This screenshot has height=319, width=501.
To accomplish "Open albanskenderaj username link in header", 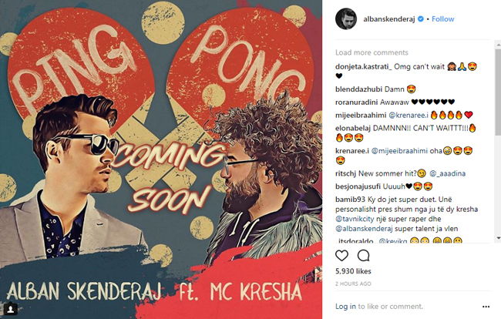I will point(388,18).
